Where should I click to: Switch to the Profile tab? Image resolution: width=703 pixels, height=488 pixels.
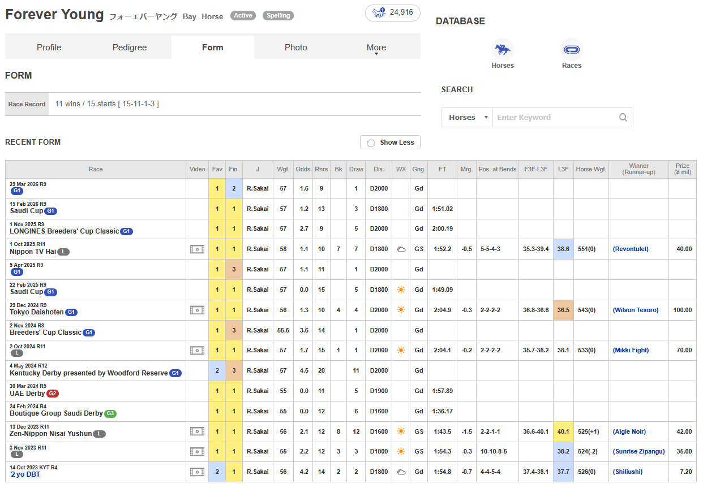click(49, 47)
